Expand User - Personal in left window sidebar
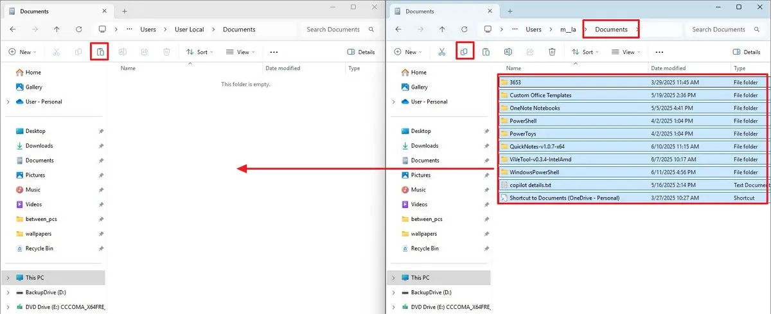 point(8,102)
